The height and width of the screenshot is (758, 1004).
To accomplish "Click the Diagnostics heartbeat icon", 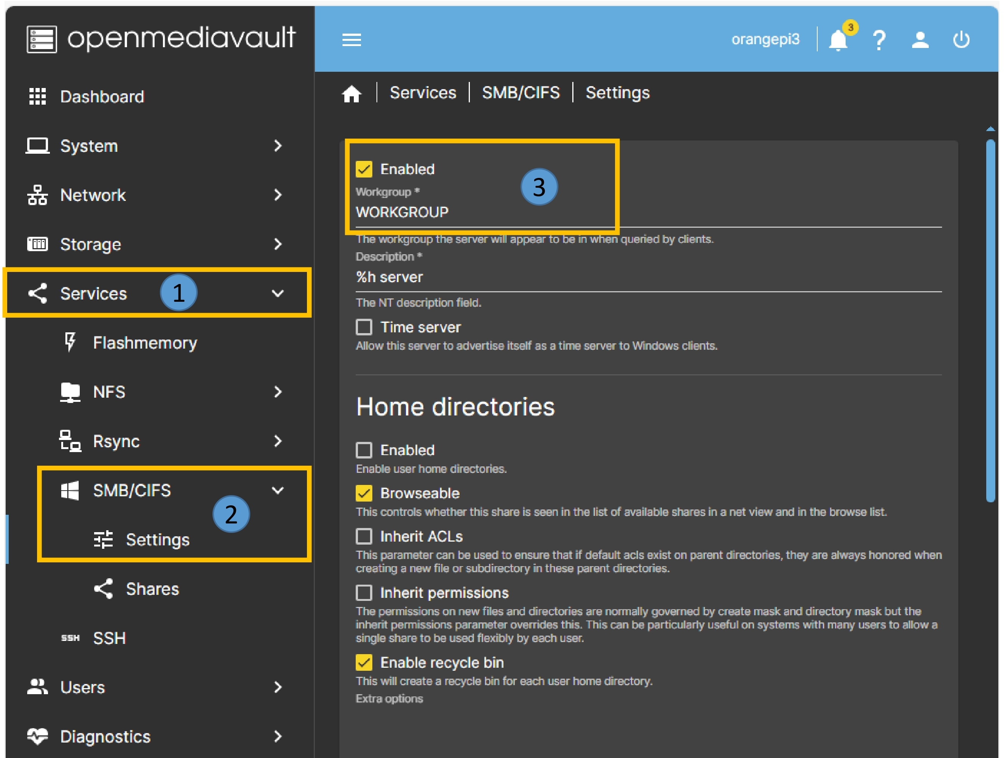I will (37, 736).
